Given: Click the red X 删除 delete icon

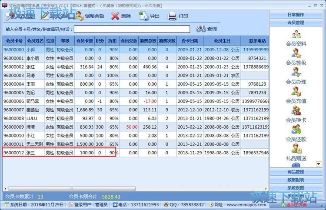Looking at the screenshot, I should tap(115, 16).
